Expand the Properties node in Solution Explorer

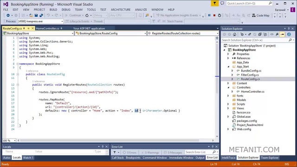(x=228, y=54)
